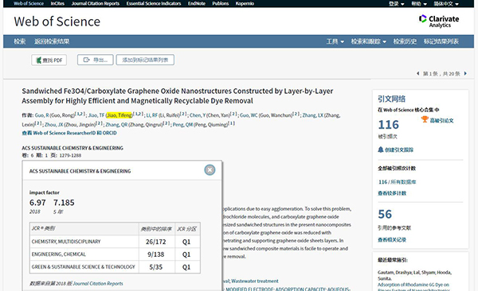Click the highly cited paper trophy icon
Screen dimensions: 478x291
click(425, 119)
